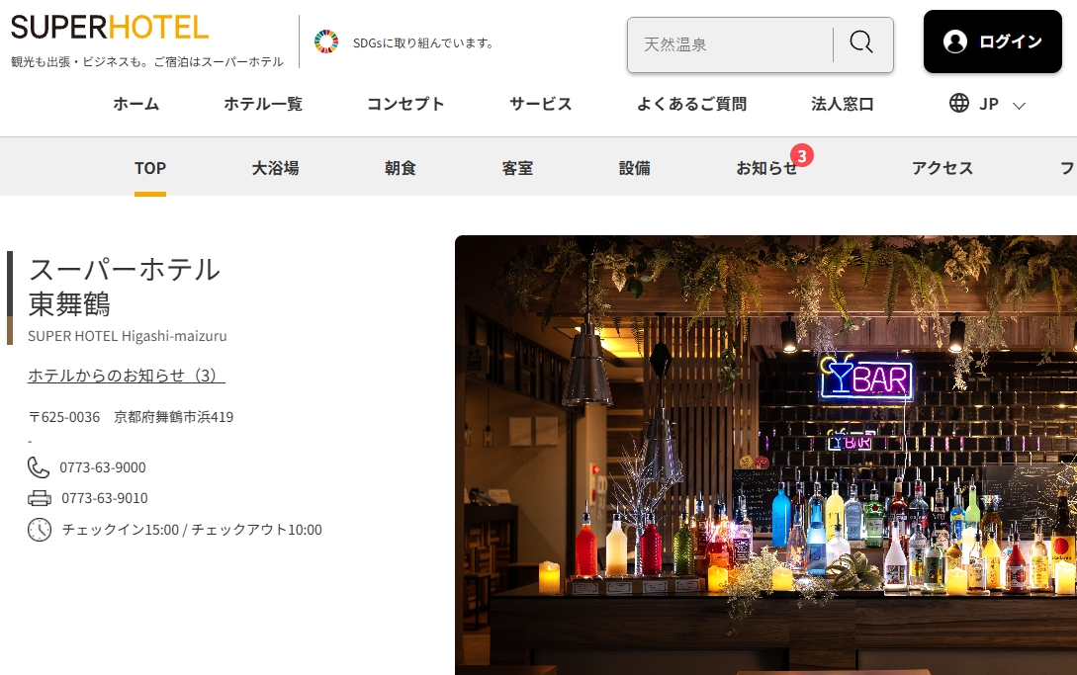The width and height of the screenshot is (1077, 675).
Task: Click the magnifying glass search icon
Action: [x=861, y=42]
